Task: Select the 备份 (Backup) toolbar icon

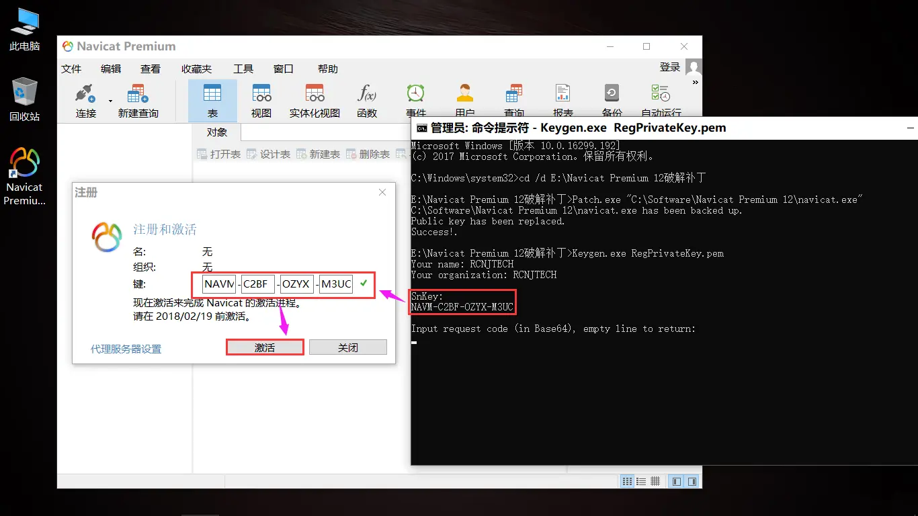Action: pyautogui.click(x=612, y=94)
